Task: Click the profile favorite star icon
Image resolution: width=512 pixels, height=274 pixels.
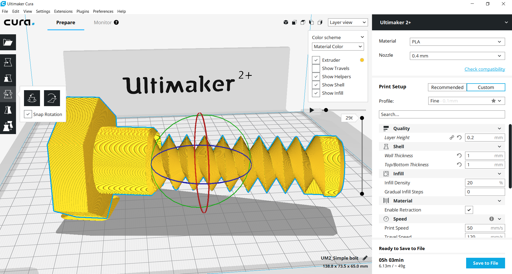Action: tap(494, 101)
